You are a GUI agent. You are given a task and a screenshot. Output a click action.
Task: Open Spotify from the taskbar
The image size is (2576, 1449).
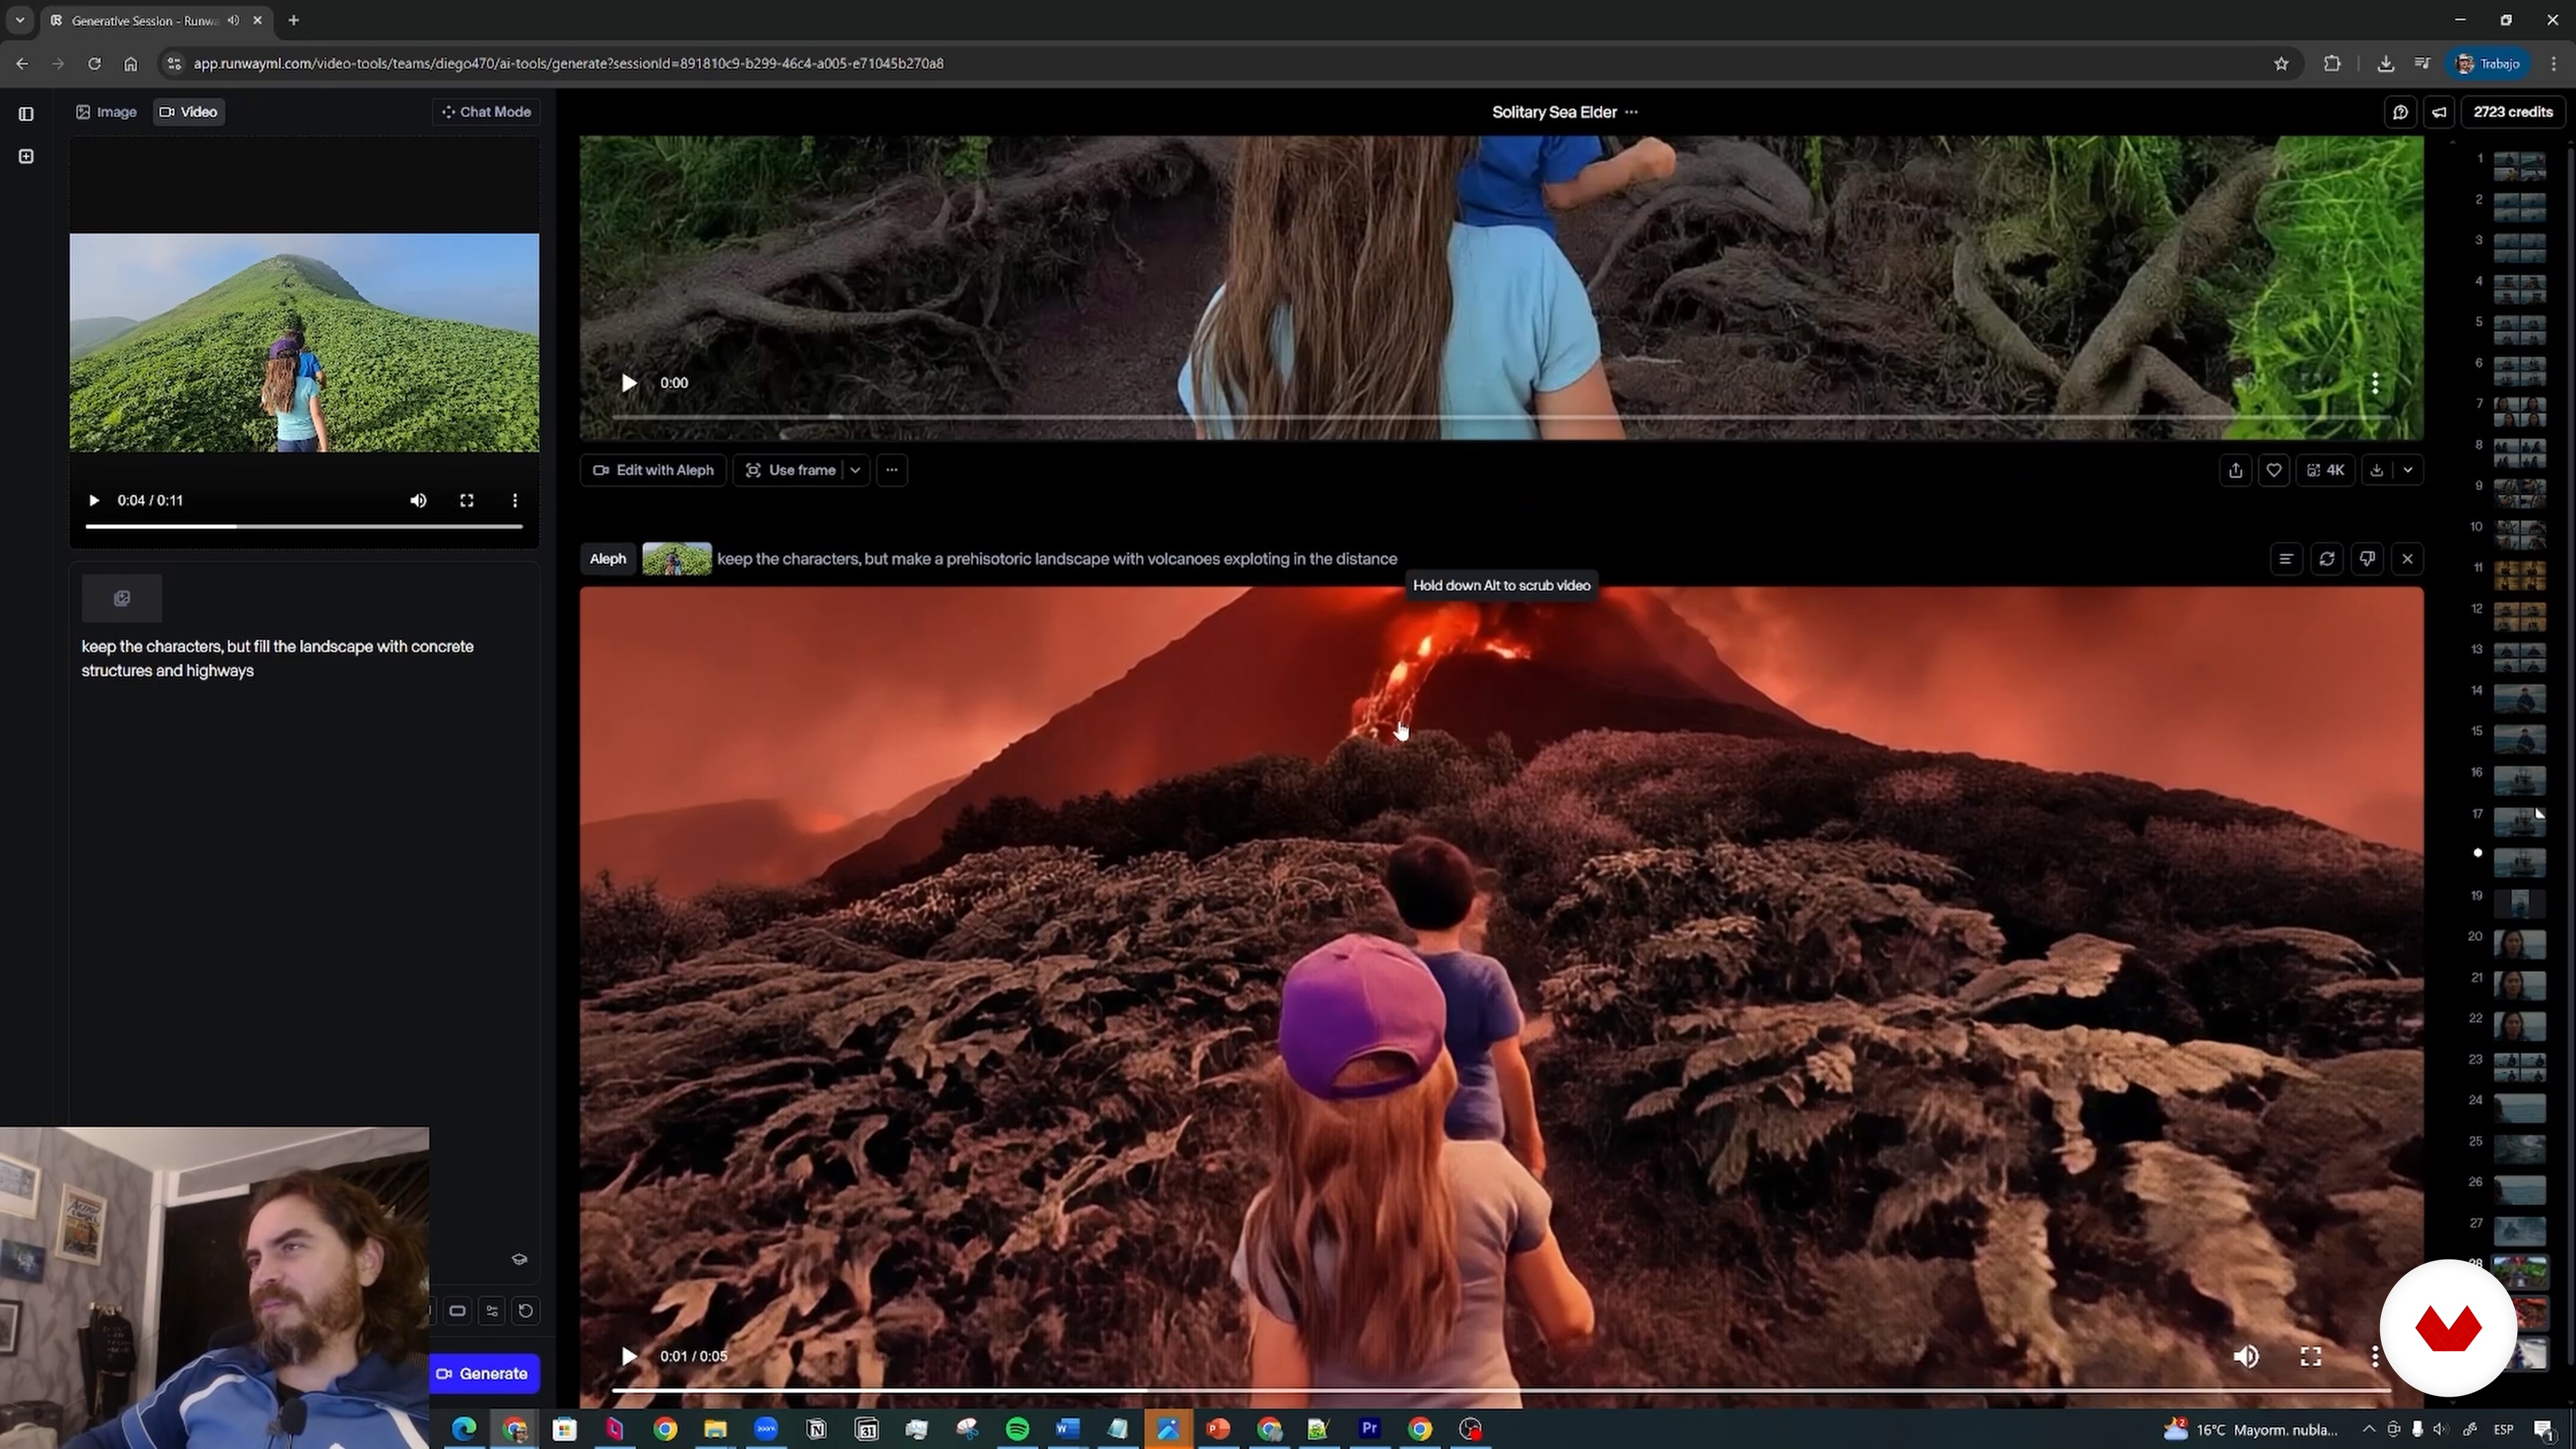pyautogui.click(x=1017, y=1429)
